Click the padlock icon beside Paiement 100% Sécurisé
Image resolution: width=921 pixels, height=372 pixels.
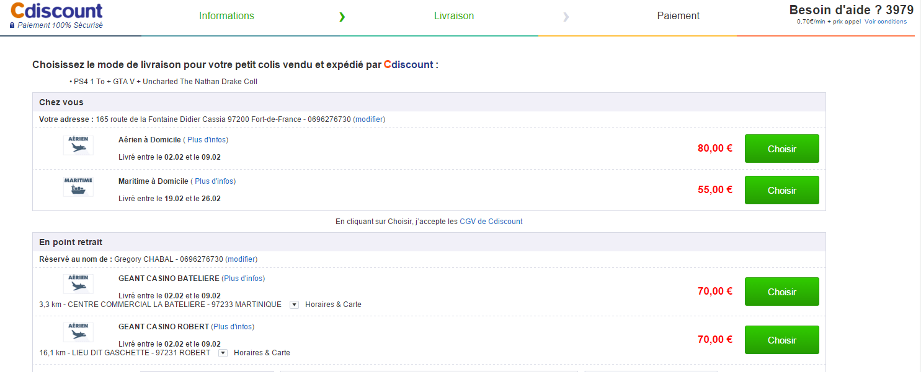click(12, 25)
